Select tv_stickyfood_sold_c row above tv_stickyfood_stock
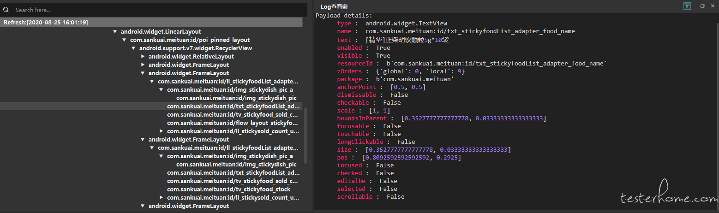The height and width of the screenshot is (213, 719). 232,181
